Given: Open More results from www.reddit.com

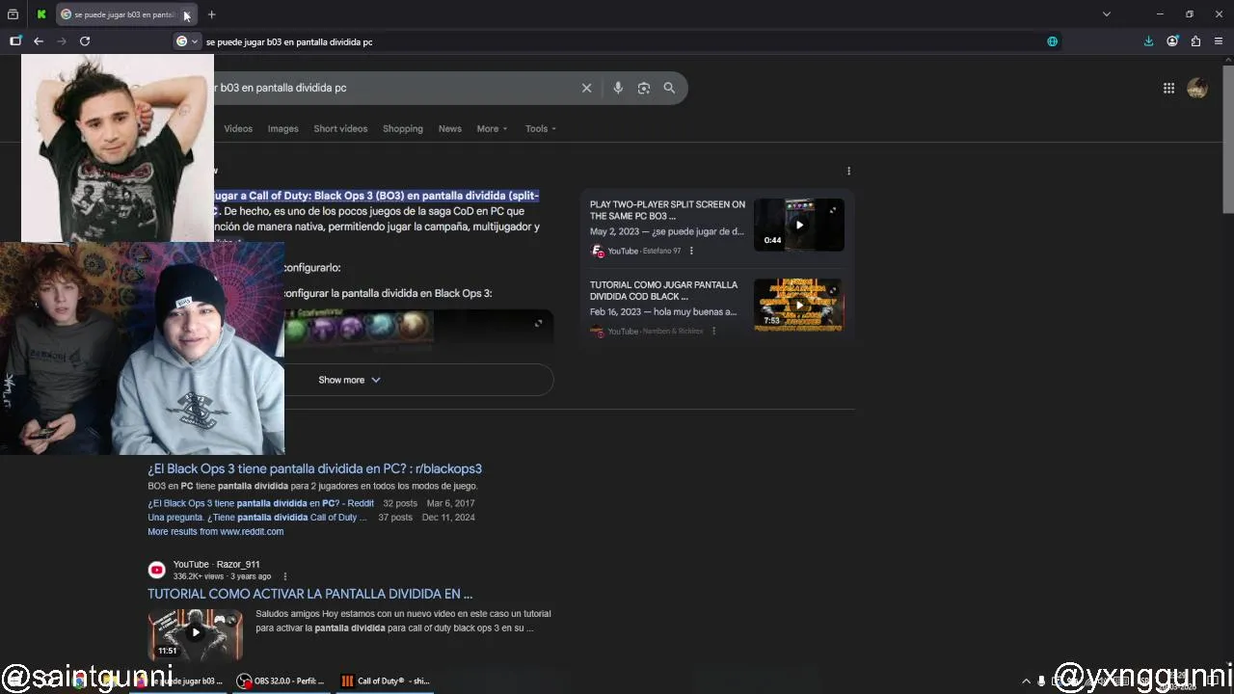Looking at the screenshot, I should (x=215, y=531).
